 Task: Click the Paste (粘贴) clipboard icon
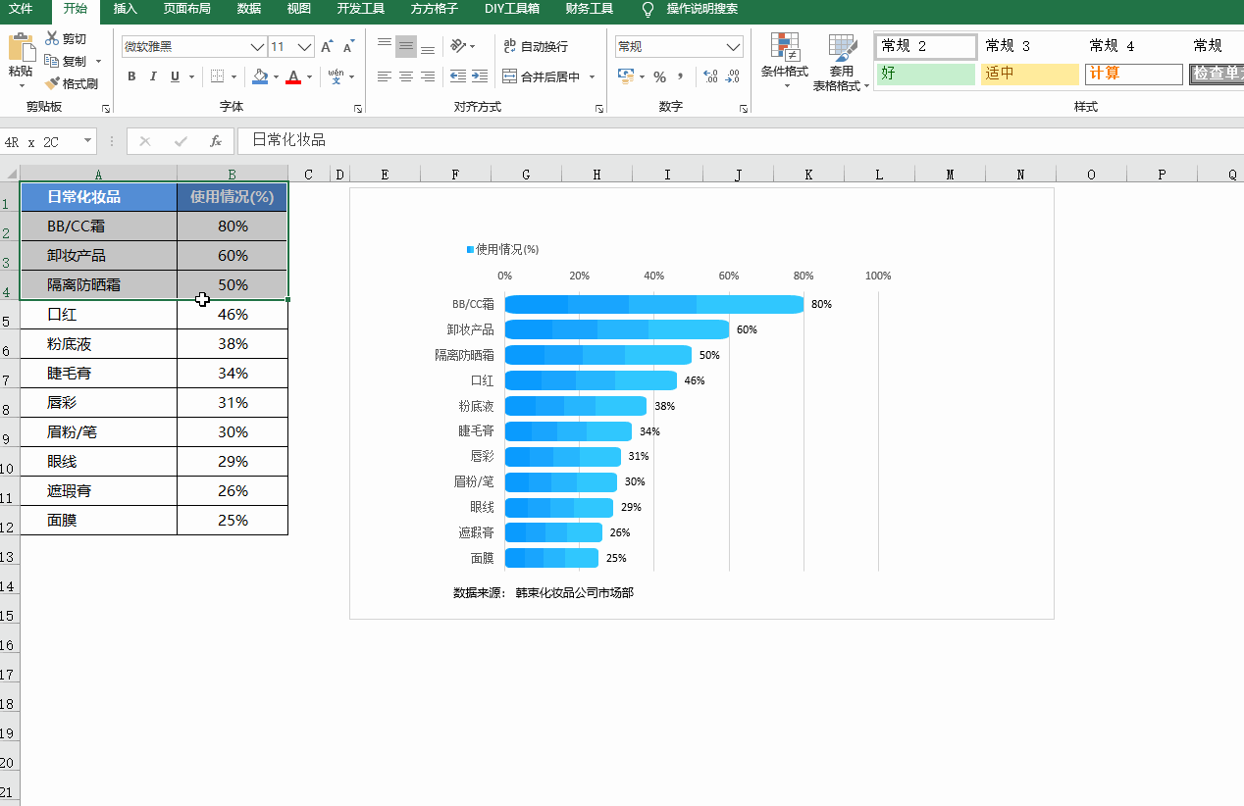click(x=20, y=48)
